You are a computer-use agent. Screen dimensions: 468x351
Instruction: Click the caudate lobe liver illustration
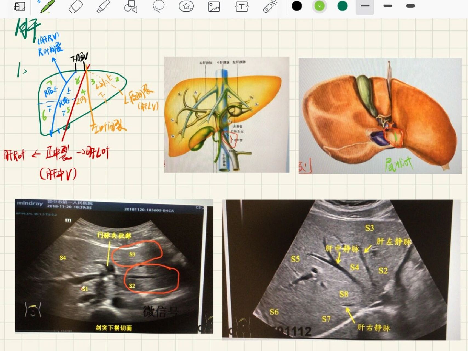380,115
